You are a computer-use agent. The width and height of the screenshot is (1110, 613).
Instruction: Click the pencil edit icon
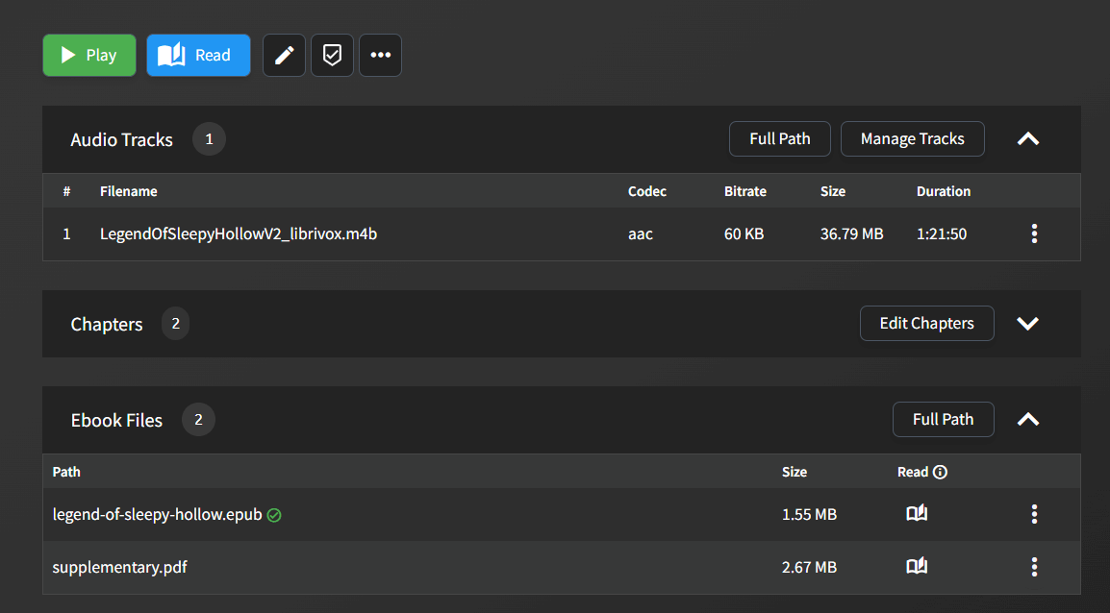pyautogui.click(x=284, y=56)
